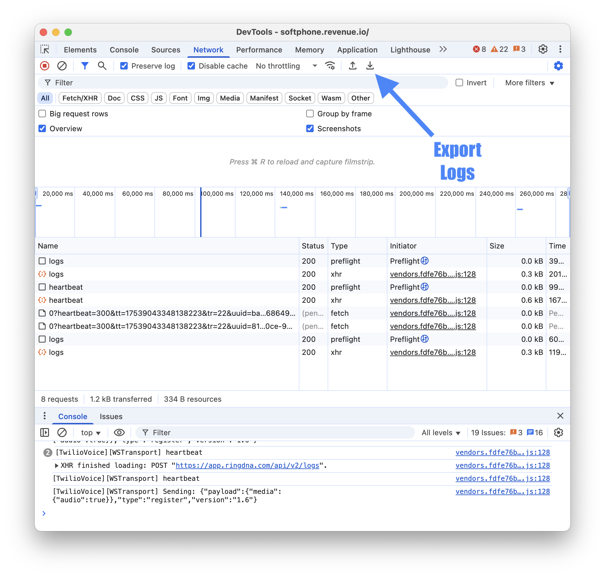Show only Fetch/XHR requests

(x=80, y=98)
